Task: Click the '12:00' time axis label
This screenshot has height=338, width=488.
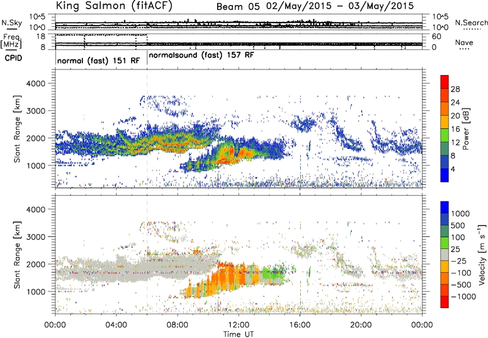Action: click(239, 325)
